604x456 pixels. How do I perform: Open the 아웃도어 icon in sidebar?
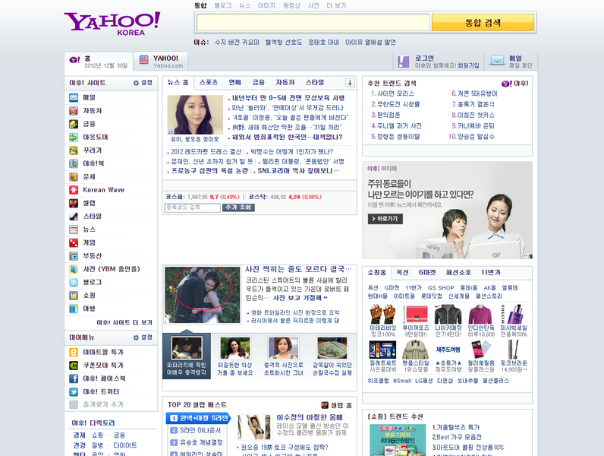(x=73, y=138)
